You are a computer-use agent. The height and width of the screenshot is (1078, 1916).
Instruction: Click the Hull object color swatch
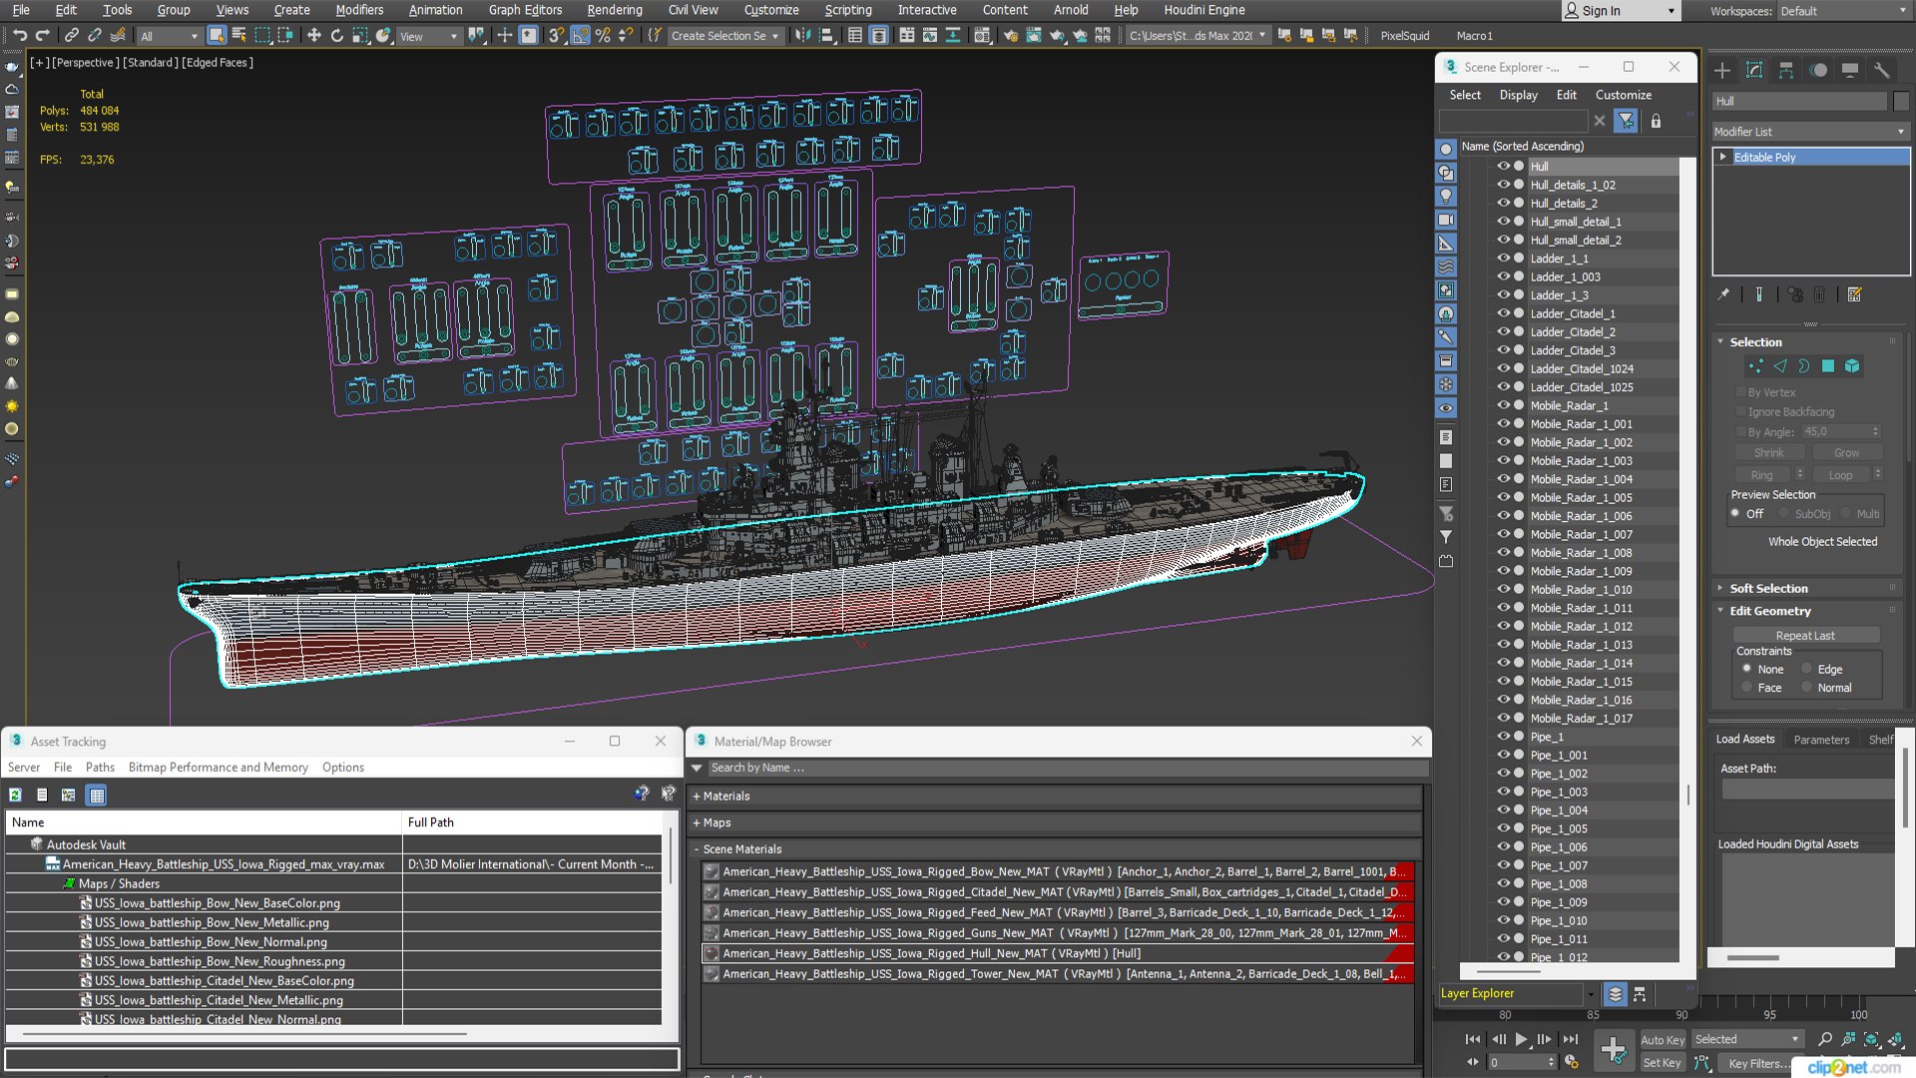pos(1901,101)
